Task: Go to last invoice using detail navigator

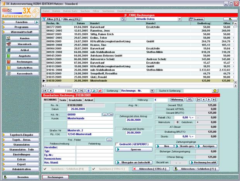Action: point(214,99)
